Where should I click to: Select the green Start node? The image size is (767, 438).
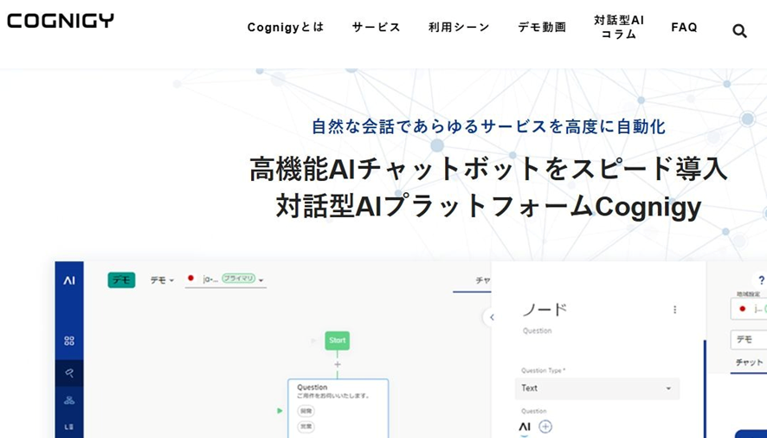338,340
